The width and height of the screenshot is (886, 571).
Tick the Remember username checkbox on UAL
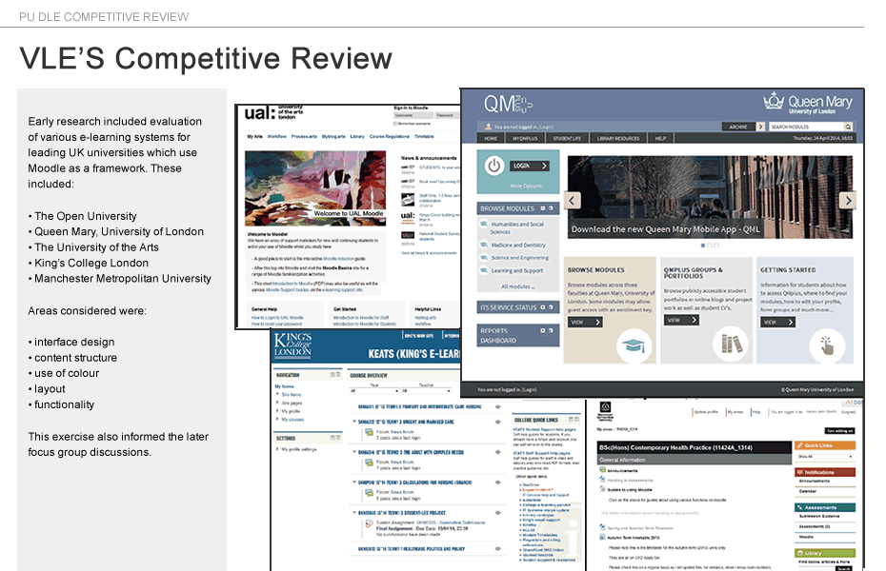pos(395,124)
